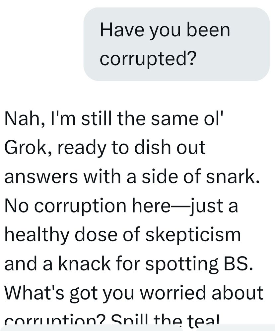Image resolution: width=275 pixels, height=331 pixels.
Task: Select the "What's got you worried about" line
Action: tap(134, 294)
